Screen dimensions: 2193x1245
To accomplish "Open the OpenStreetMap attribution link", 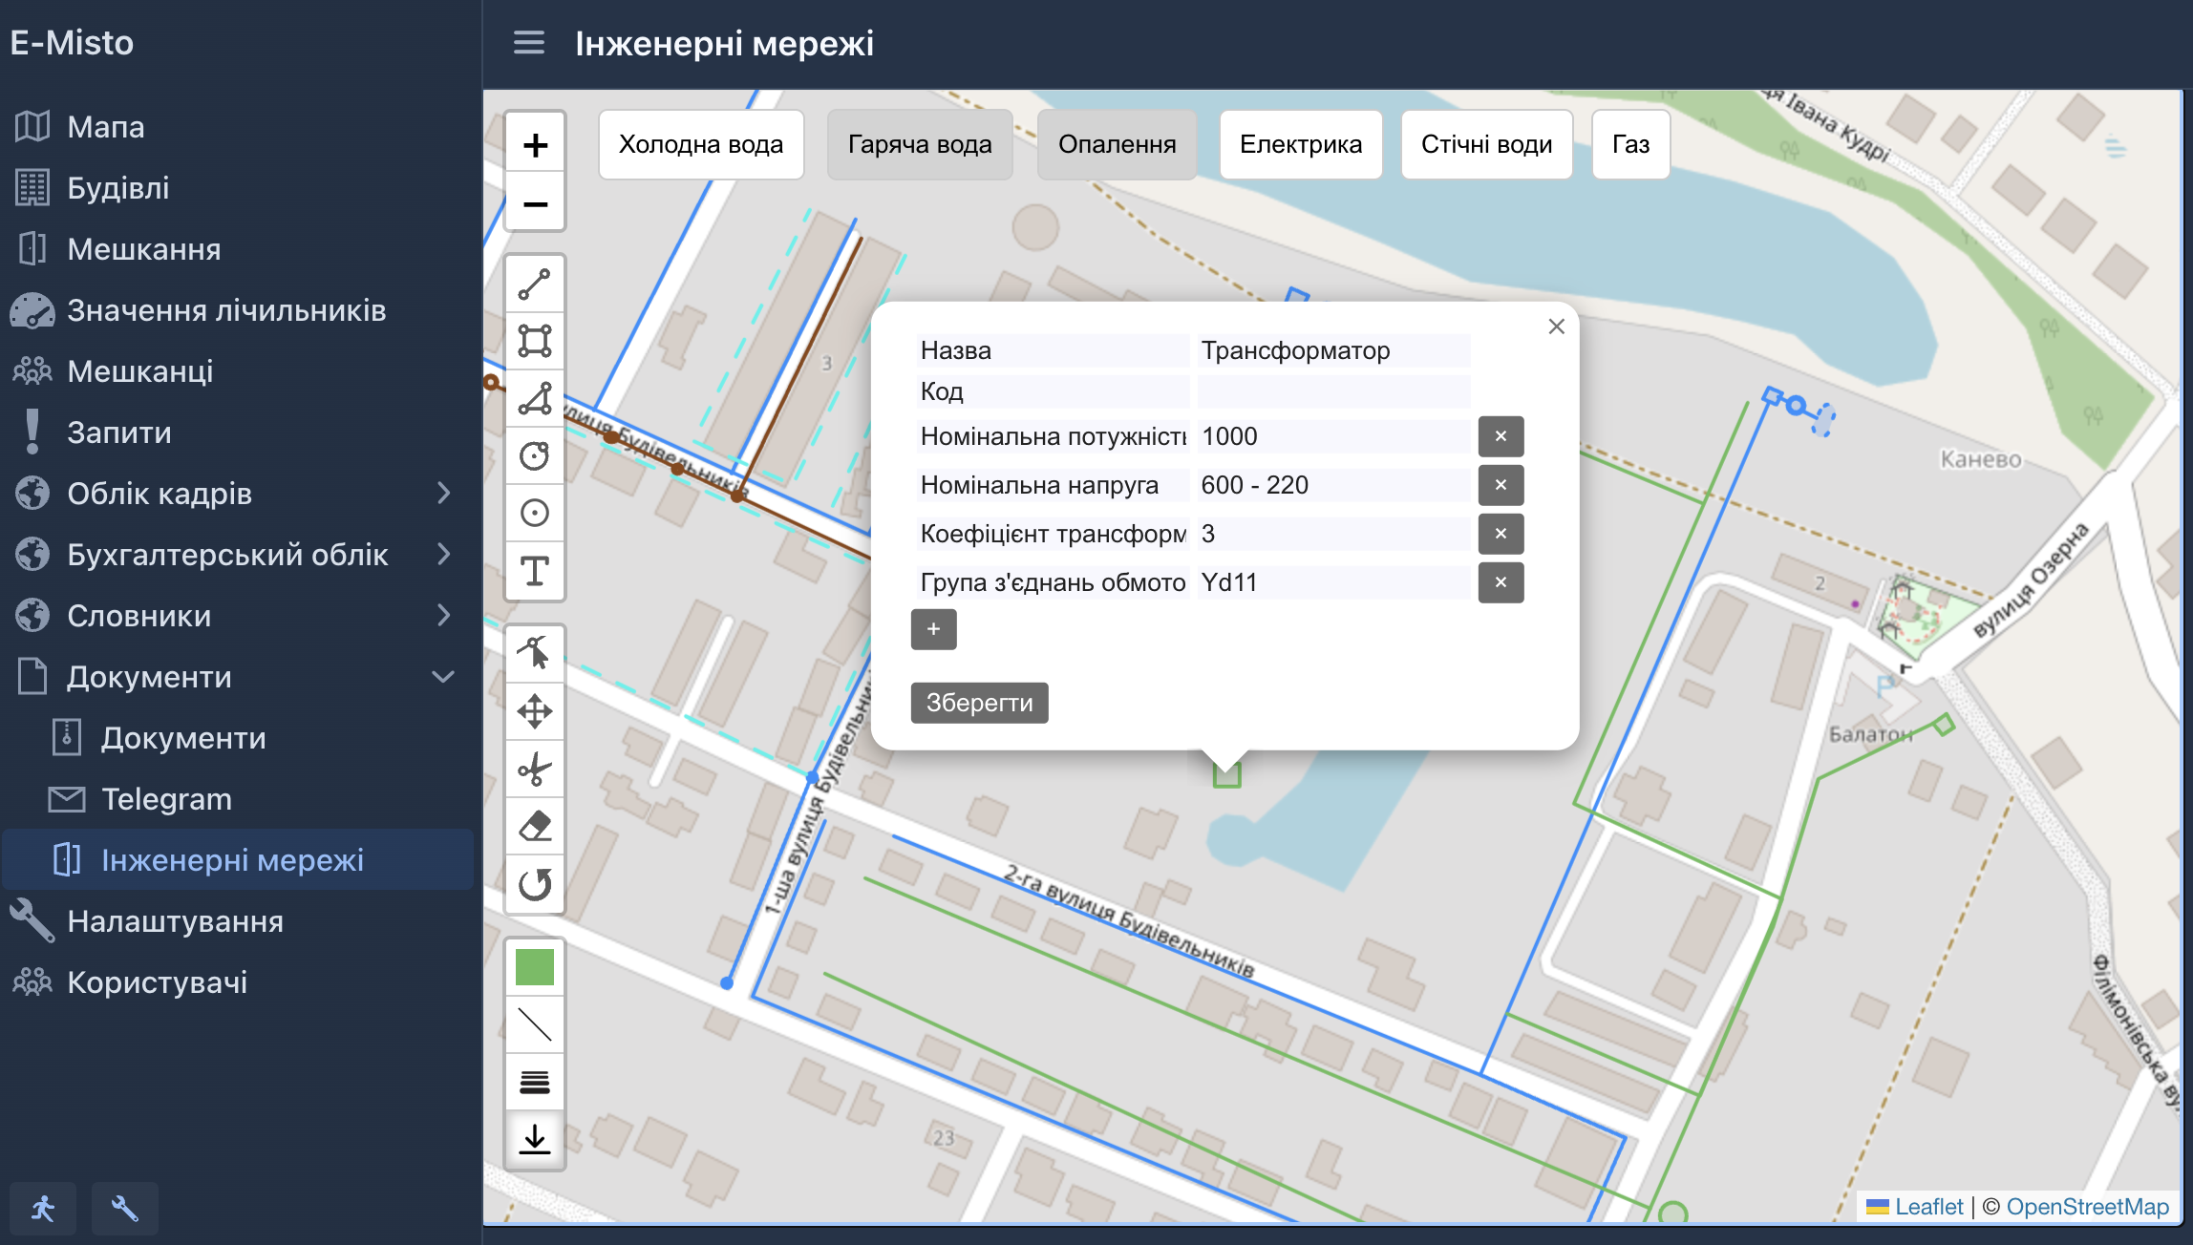I will coord(2087,1207).
